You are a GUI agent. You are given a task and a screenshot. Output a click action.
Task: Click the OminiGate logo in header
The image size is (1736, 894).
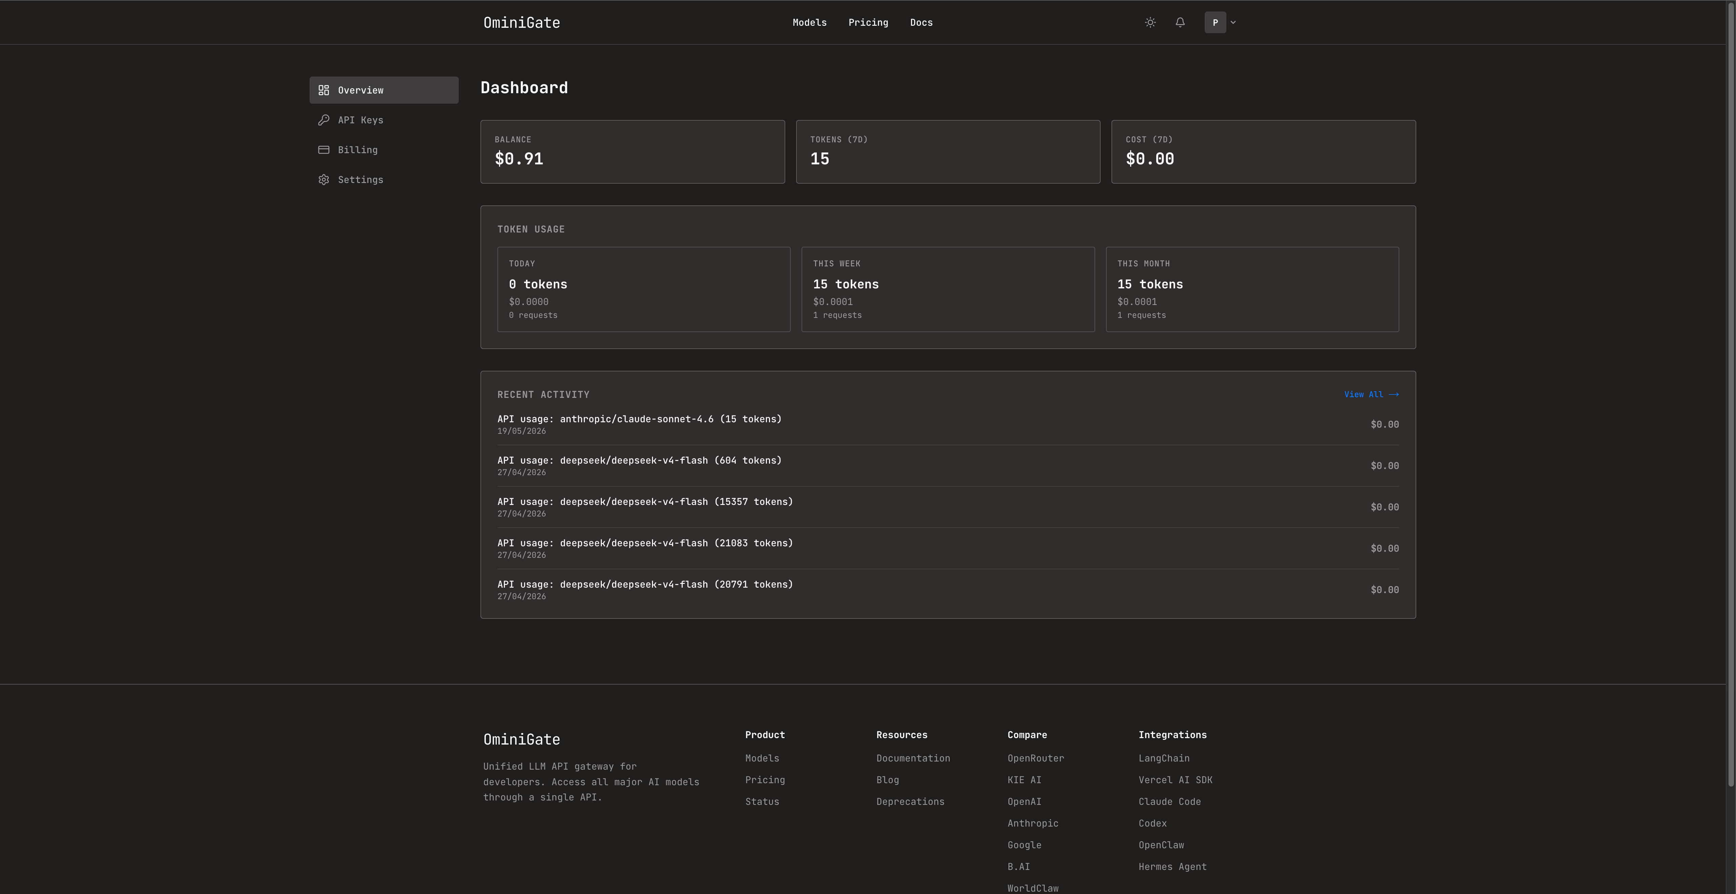pos(521,22)
